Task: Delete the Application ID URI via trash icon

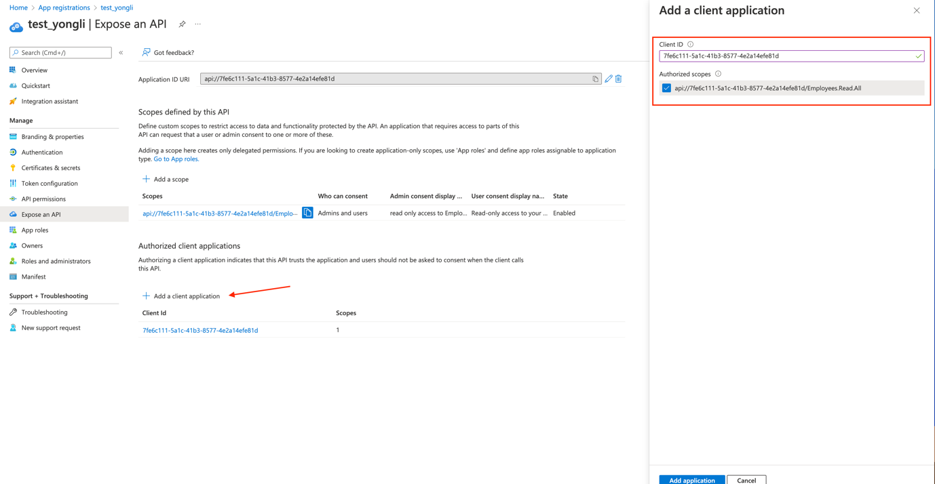Action: 617,79
